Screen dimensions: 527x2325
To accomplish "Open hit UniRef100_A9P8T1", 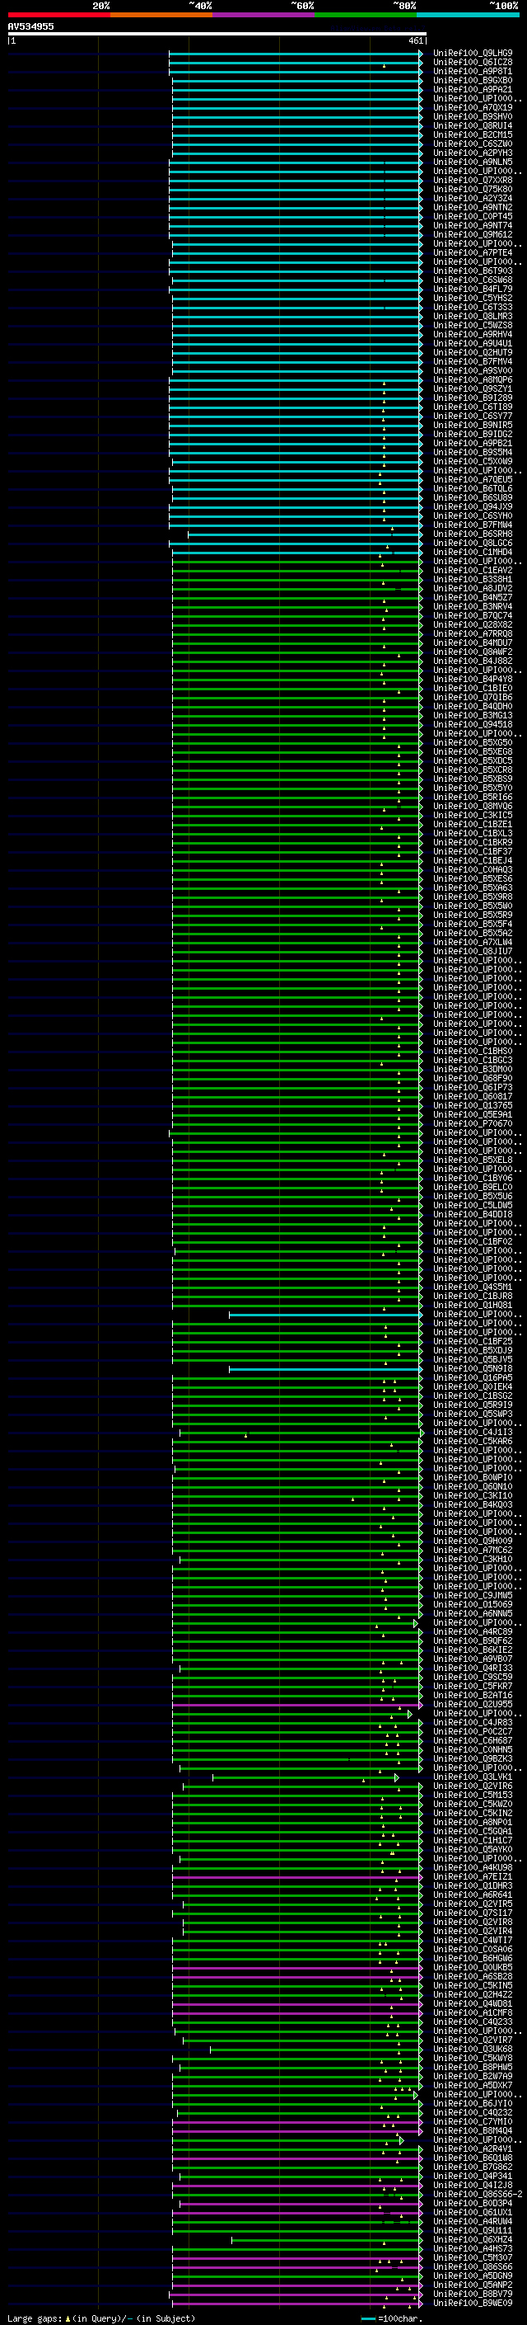I will tap(473, 71).
